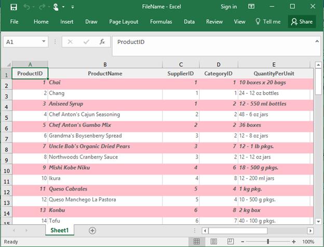Open Customize Quick Access Toolbar menu

[x=73, y=7]
